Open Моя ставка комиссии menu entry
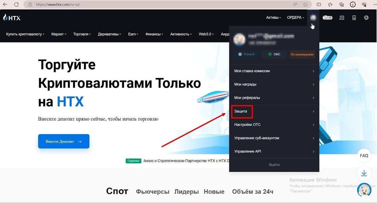 point(274,71)
